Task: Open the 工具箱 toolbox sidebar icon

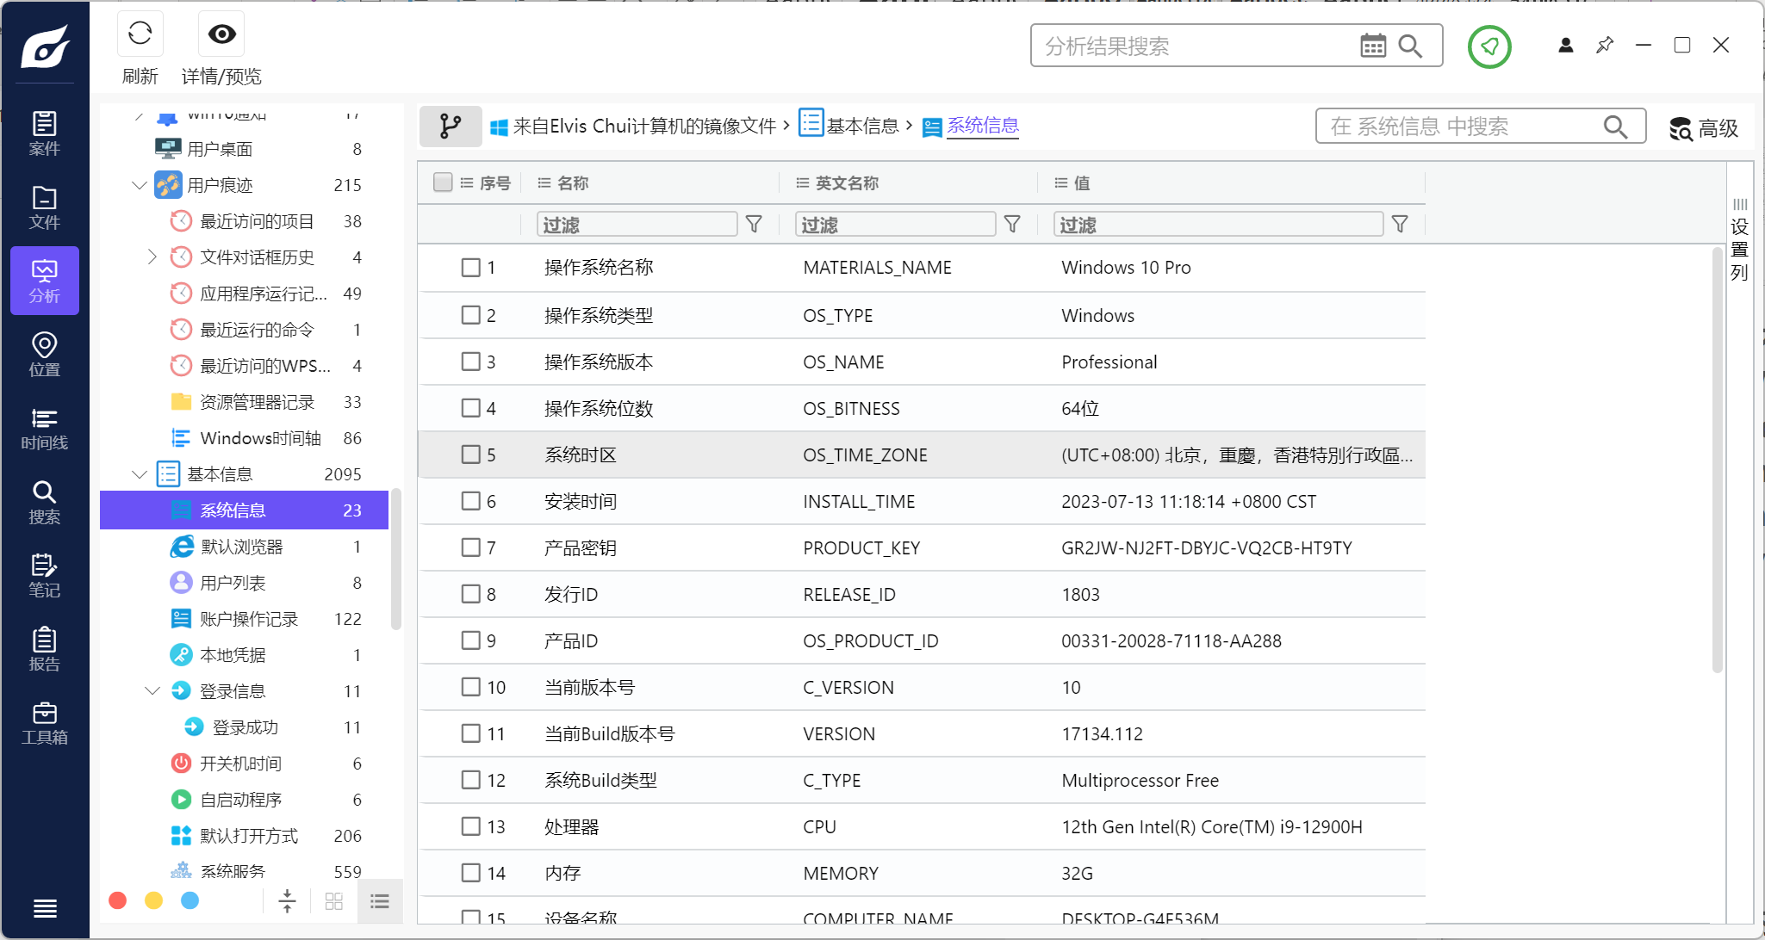Action: 44,723
